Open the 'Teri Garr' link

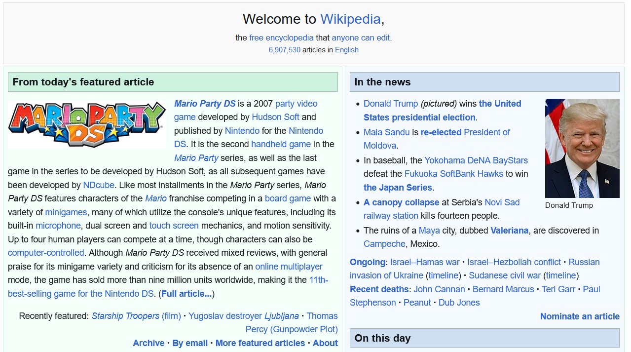tap(558, 289)
